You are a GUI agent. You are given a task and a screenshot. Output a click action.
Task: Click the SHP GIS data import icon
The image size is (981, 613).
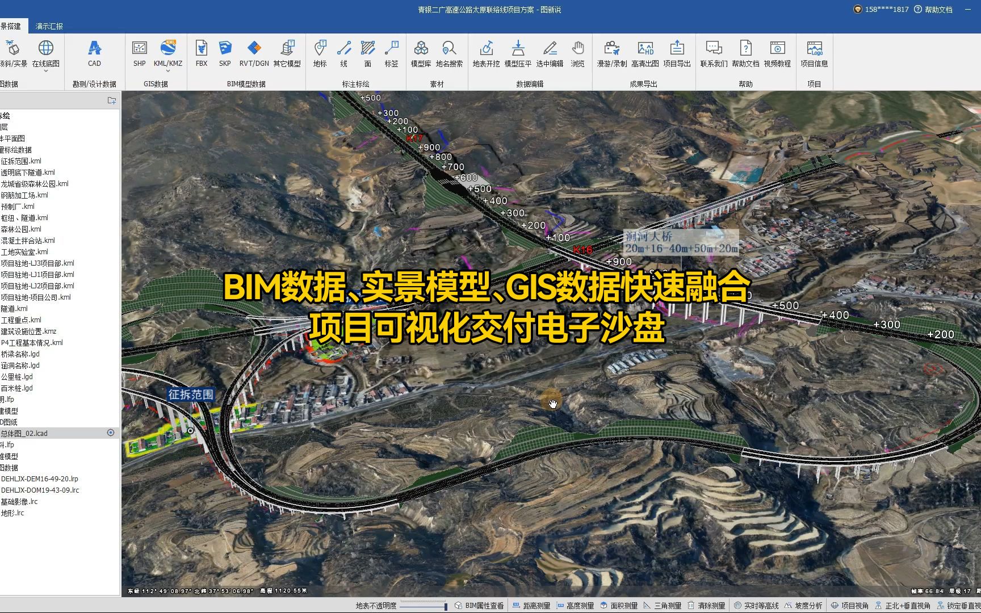pos(139,53)
